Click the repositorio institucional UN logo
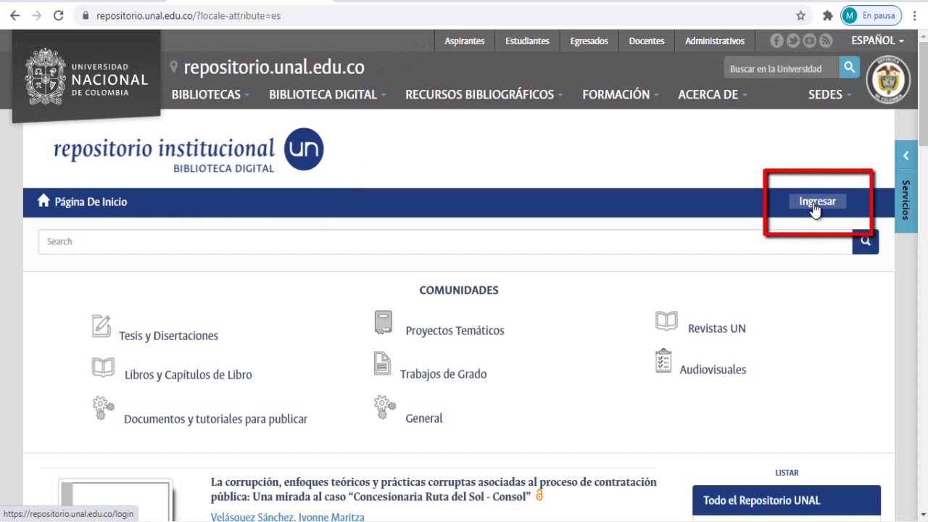The width and height of the screenshot is (928, 522). pyautogui.click(x=188, y=151)
